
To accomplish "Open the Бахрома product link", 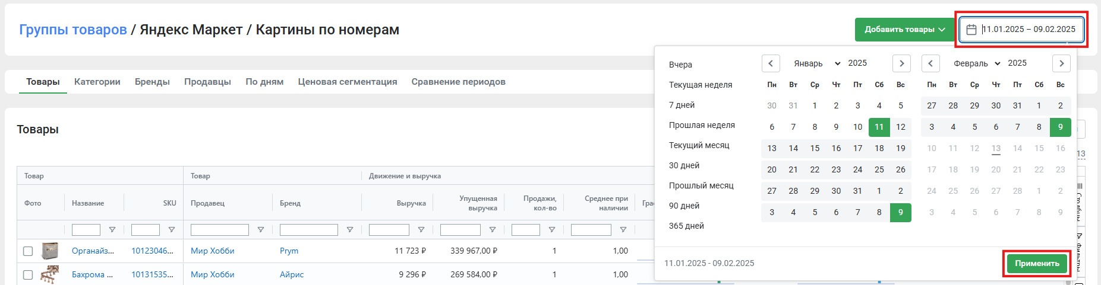I will 92,275.
